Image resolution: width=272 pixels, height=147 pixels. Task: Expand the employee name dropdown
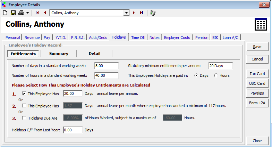tap(126, 13)
